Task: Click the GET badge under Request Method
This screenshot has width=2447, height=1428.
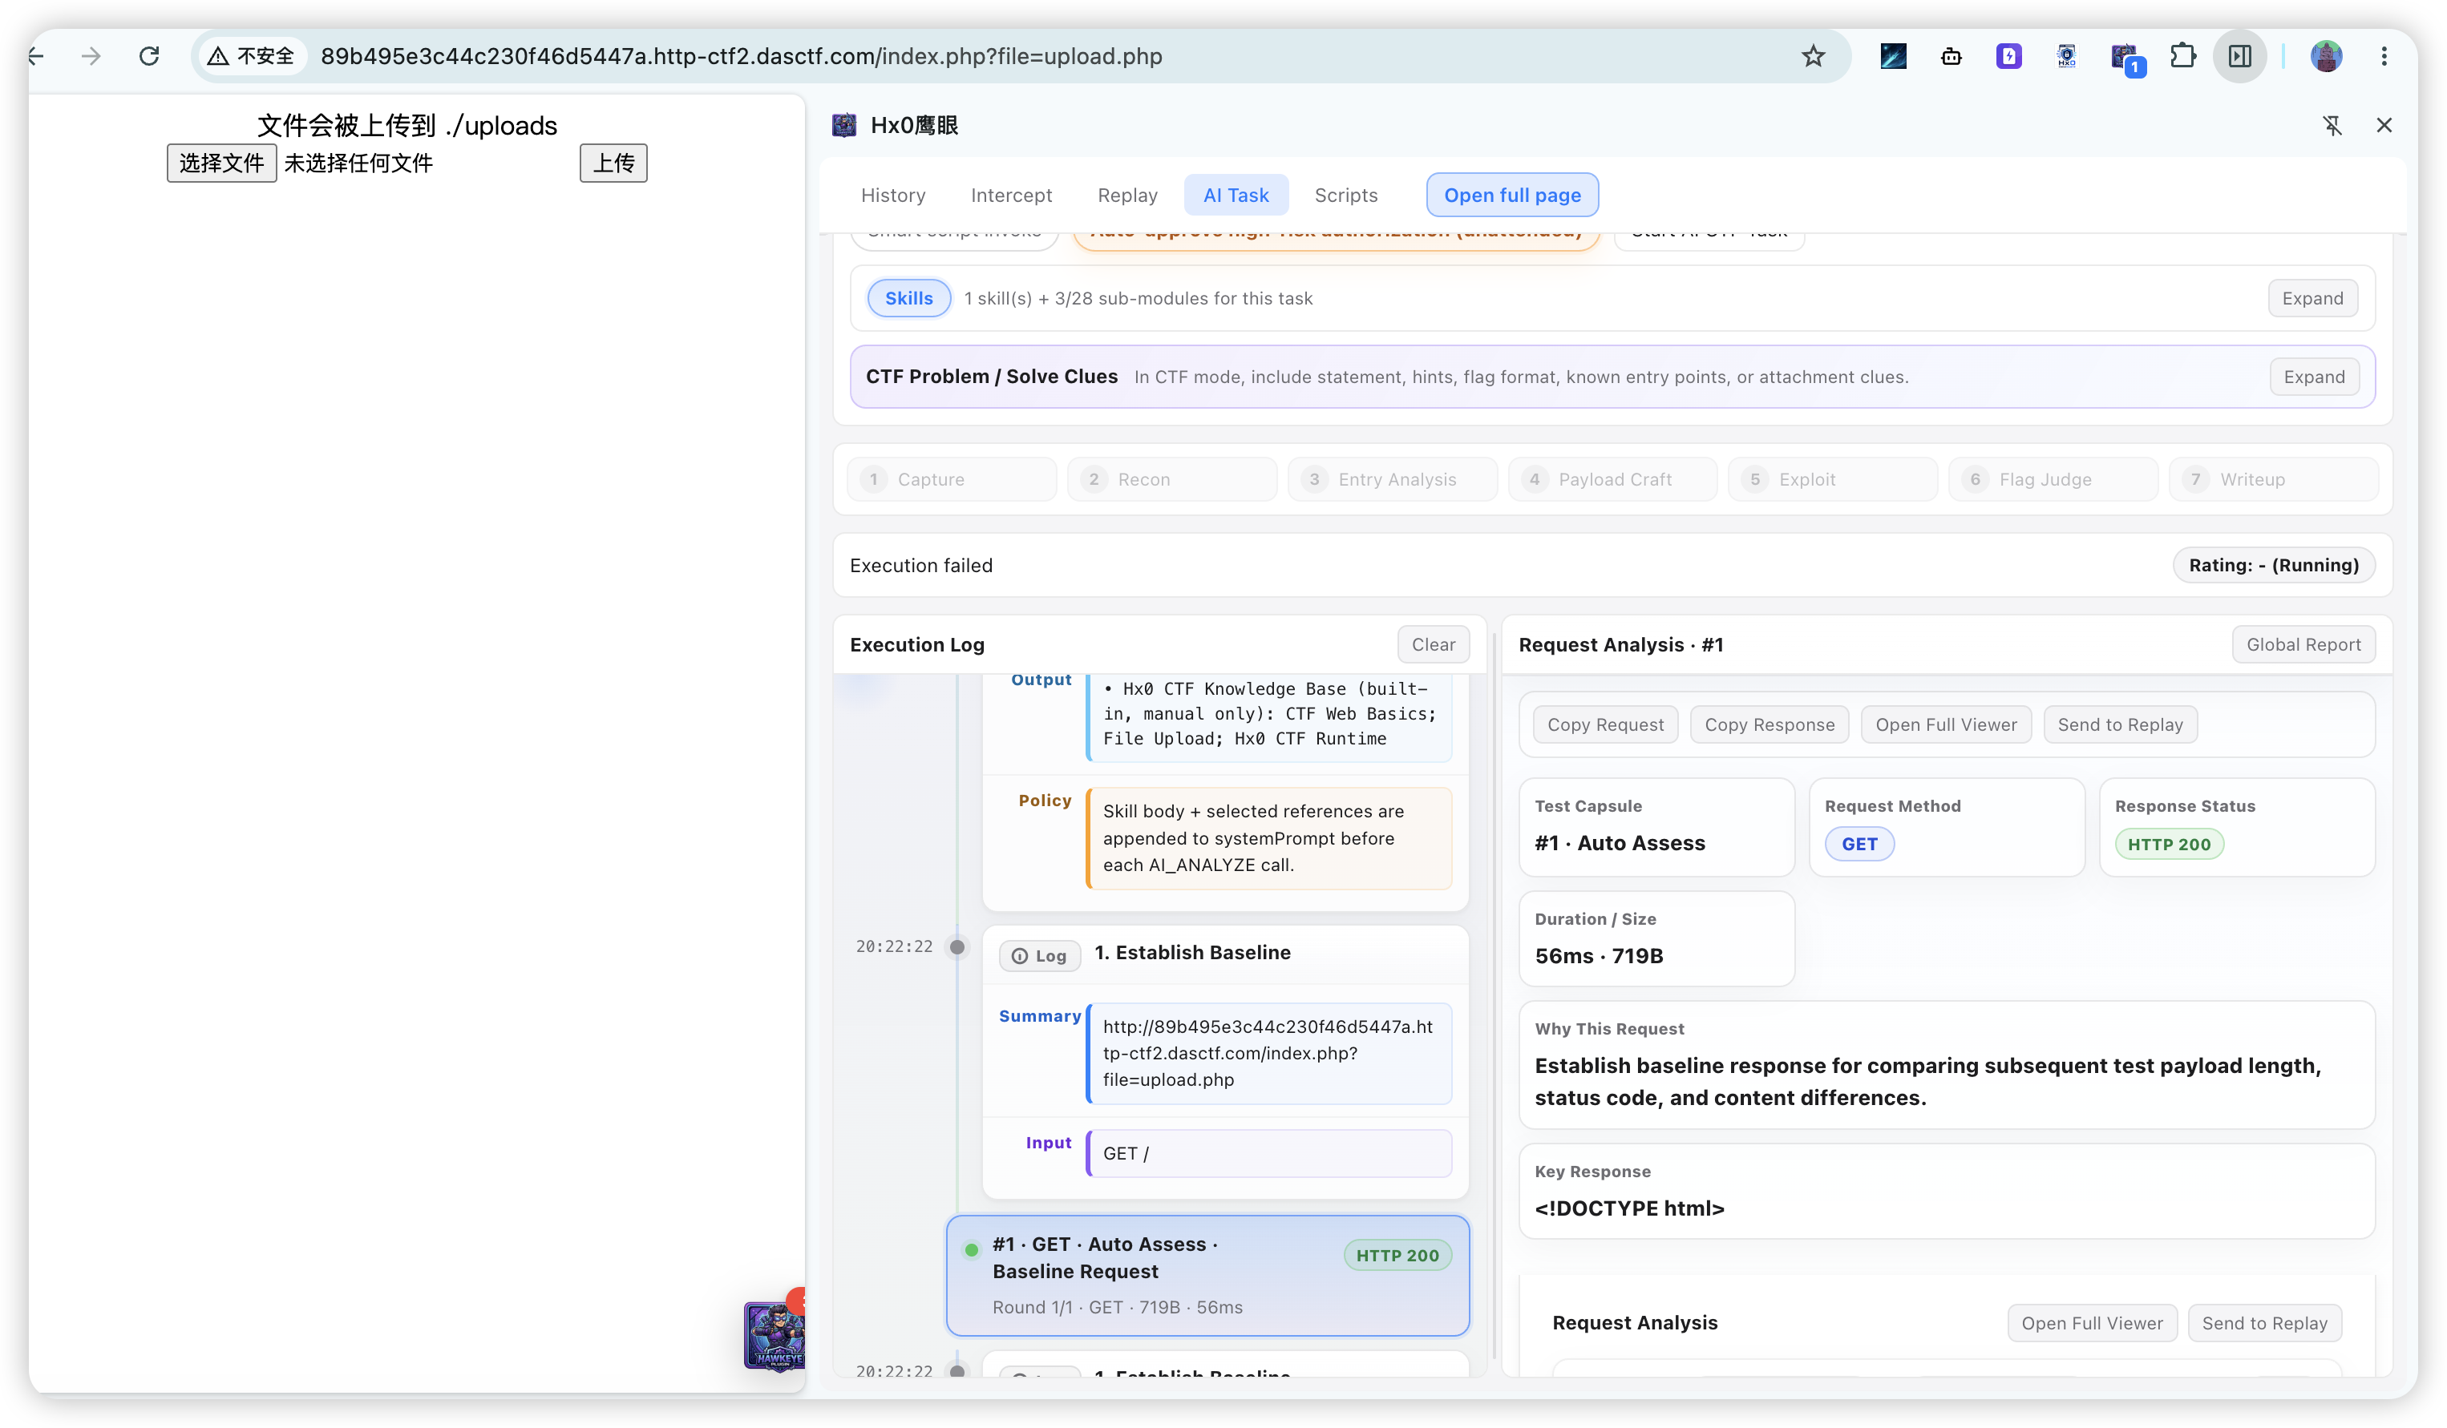Action: [1859, 844]
